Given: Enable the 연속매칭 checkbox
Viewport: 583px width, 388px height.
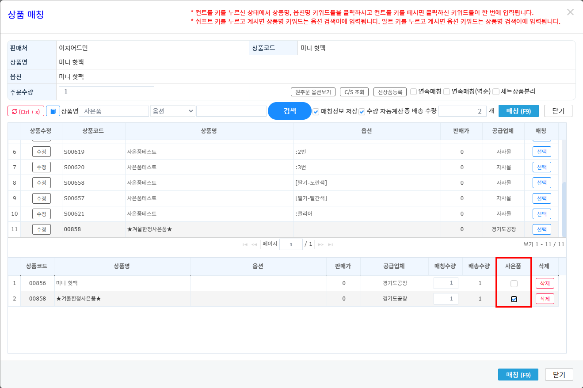Looking at the screenshot, I should coord(414,92).
